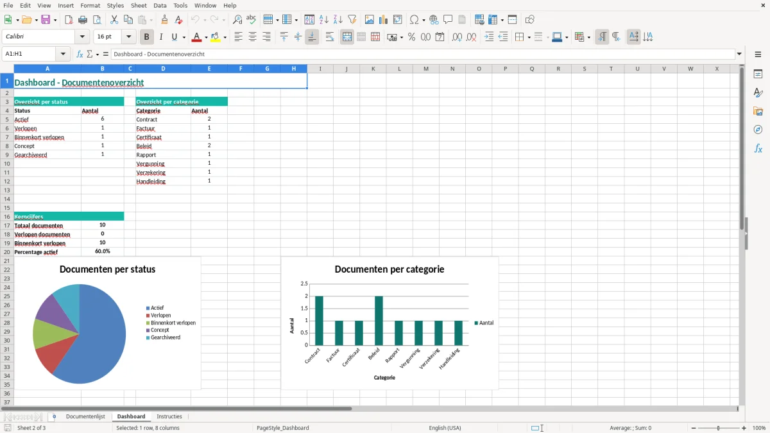Open the Sheet menu
Image resolution: width=770 pixels, height=433 pixels.
(x=139, y=5)
